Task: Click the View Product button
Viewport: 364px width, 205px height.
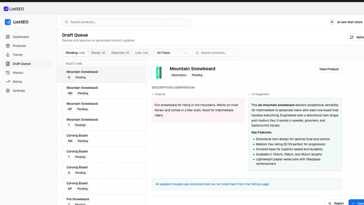Action: (329, 69)
